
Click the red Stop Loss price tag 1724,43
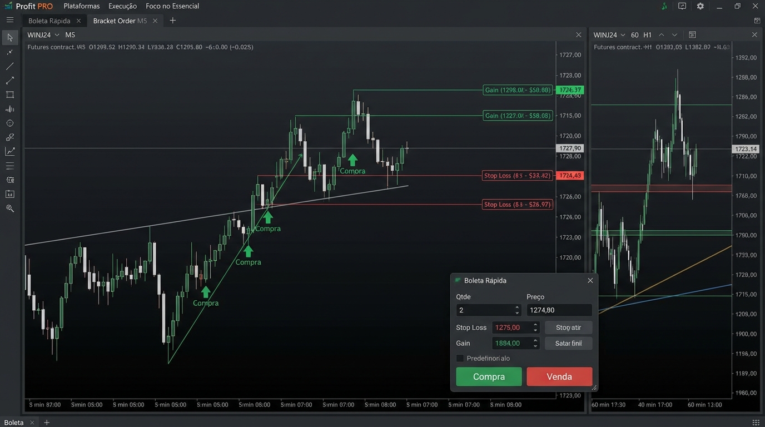pyautogui.click(x=570, y=176)
